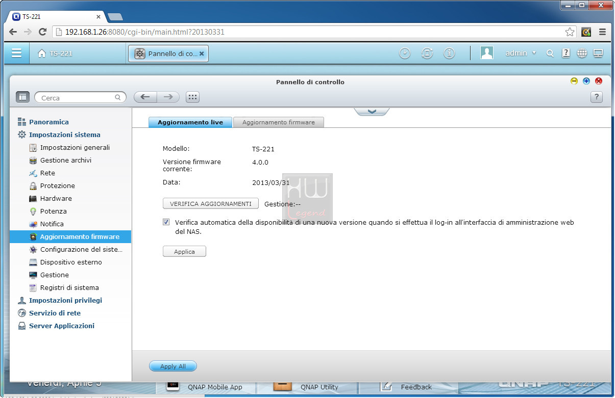Open a new browser tab
Screen dimensions: 615x398
coord(115,17)
